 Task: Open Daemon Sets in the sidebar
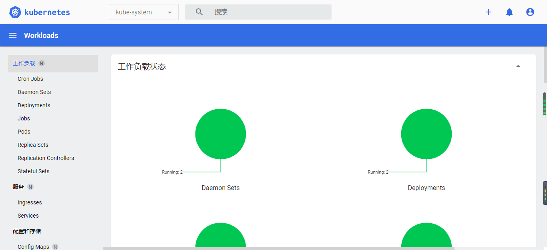(x=34, y=92)
